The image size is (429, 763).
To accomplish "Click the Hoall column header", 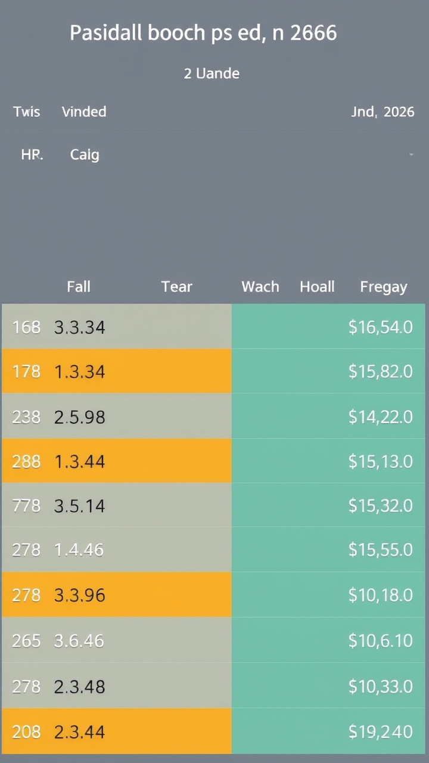I will [x=317, y=287].
